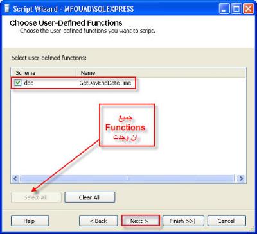Cancel the Script Wizard
This screenshot has width=257, height=234.
(227, 221)
